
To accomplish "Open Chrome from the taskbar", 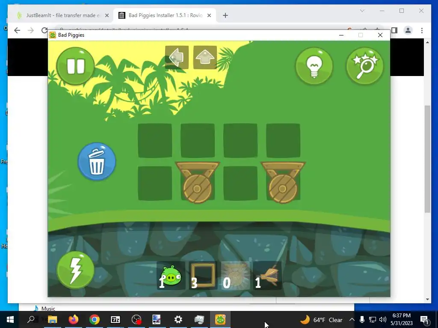I will [95, 319].
